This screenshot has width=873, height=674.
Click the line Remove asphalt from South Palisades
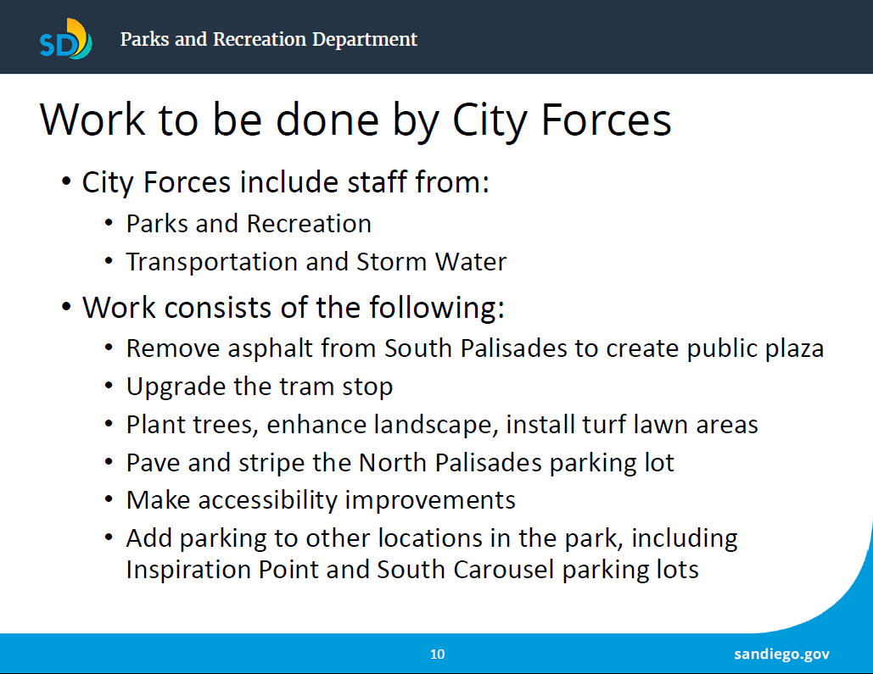tap(475, 349)
